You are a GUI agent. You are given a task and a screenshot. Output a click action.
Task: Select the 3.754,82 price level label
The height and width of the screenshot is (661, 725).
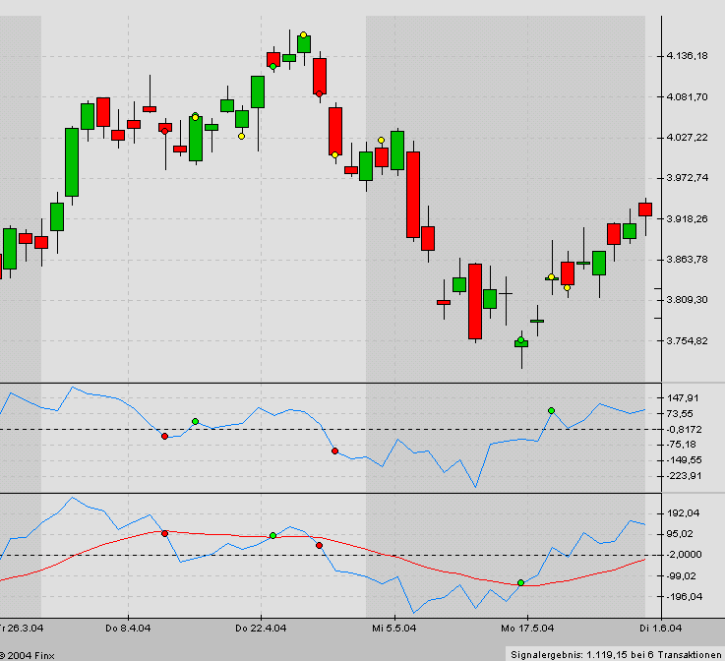[687, 341]
